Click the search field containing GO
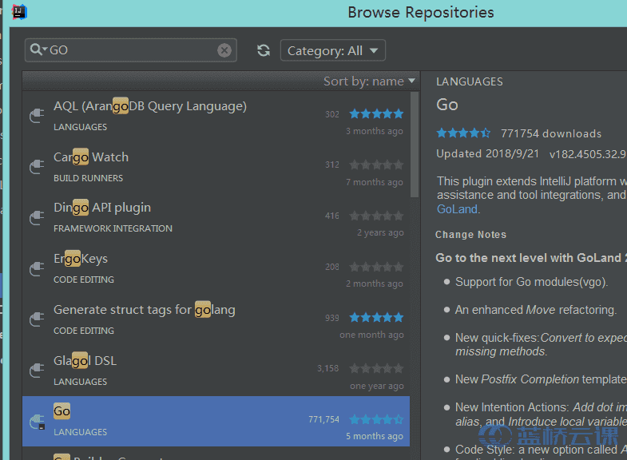The width and height of the screenshot is (627, 460). pyautogui.click(x=131, y=50)
